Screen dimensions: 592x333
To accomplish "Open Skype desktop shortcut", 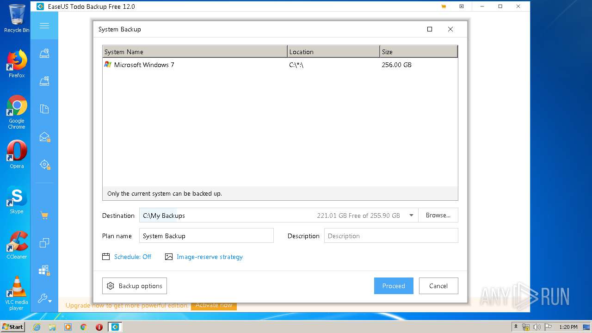I will 17,200.
